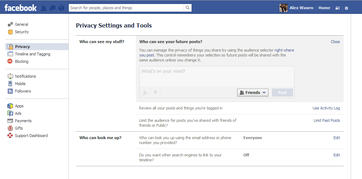Click 'Review all your posts' text row
362x179 pixels.
pos(181,108)
